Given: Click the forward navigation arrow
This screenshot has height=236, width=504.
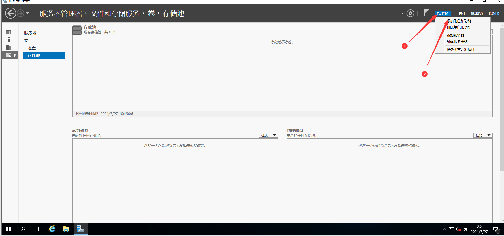Looking at the screenshot, I should click(x=20, y=13).
